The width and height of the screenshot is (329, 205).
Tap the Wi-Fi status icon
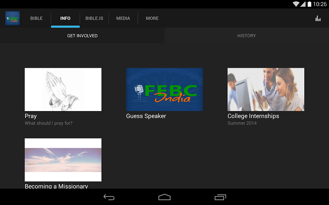(x=296, y=4)
